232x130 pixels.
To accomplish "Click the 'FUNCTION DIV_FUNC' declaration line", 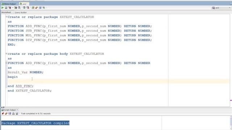I will (x=80, y=40).
